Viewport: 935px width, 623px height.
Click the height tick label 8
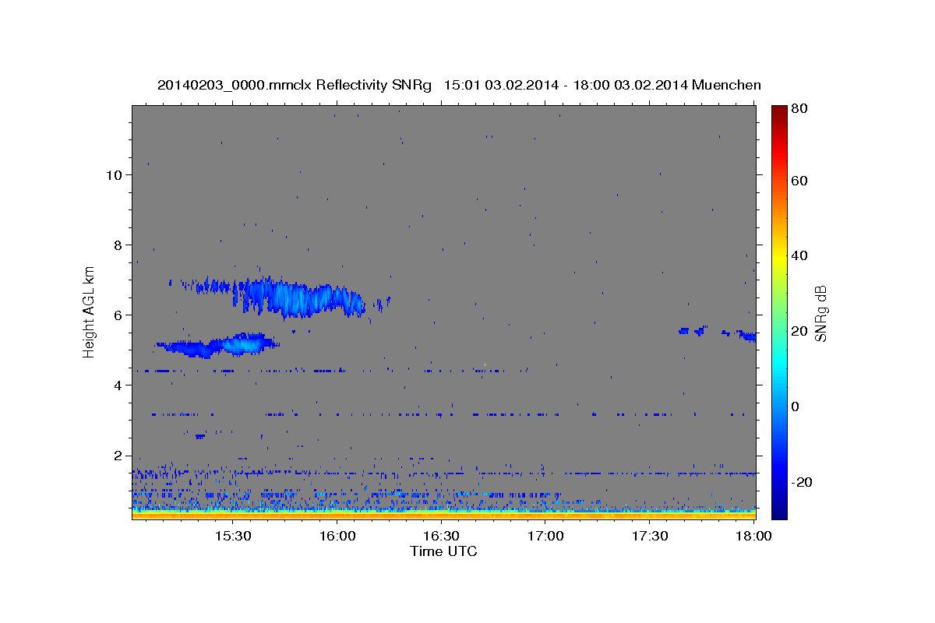[x=119, y=245]
